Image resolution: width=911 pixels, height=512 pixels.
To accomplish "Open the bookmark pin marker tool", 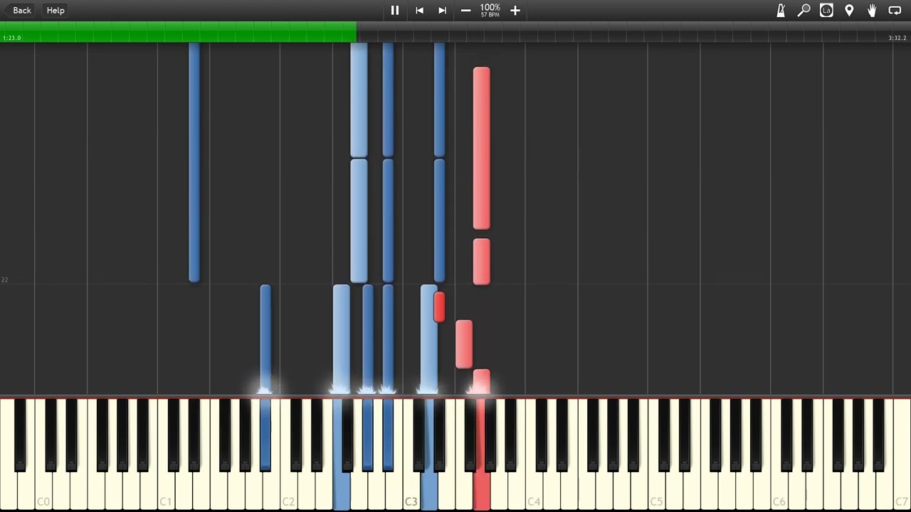I will coord(849,11).
